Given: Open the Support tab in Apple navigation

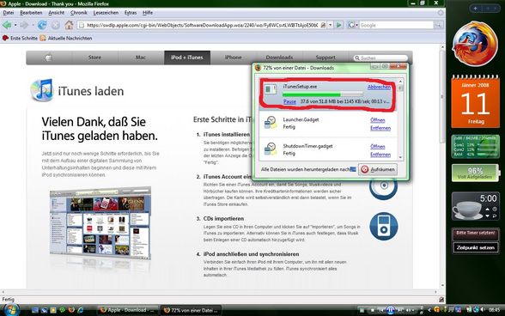Looking at the screenshot, I should tap(326, 58).
